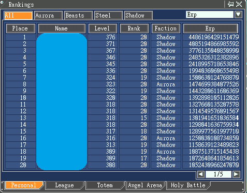Screen dimensions: 247x193
Task: Select the Shadow faction filter
Action: [138, 16]
